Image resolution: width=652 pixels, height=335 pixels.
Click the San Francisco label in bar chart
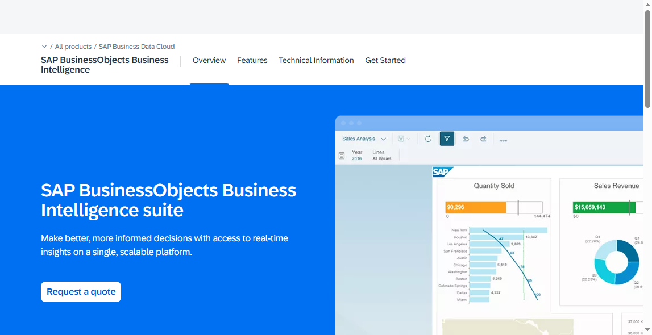[x=455, y=251]
